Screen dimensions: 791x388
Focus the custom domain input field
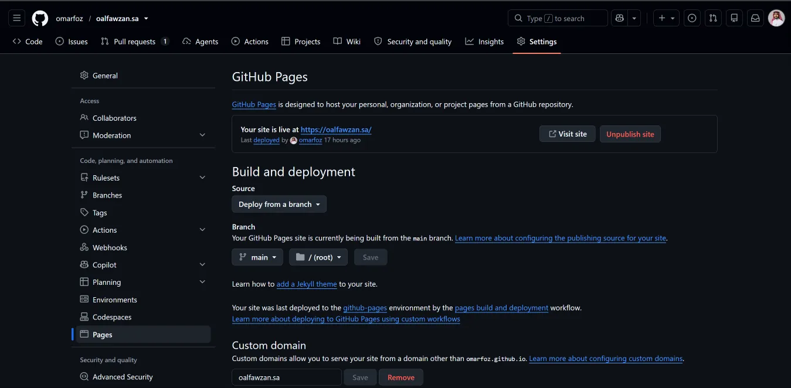pos(287,377)
